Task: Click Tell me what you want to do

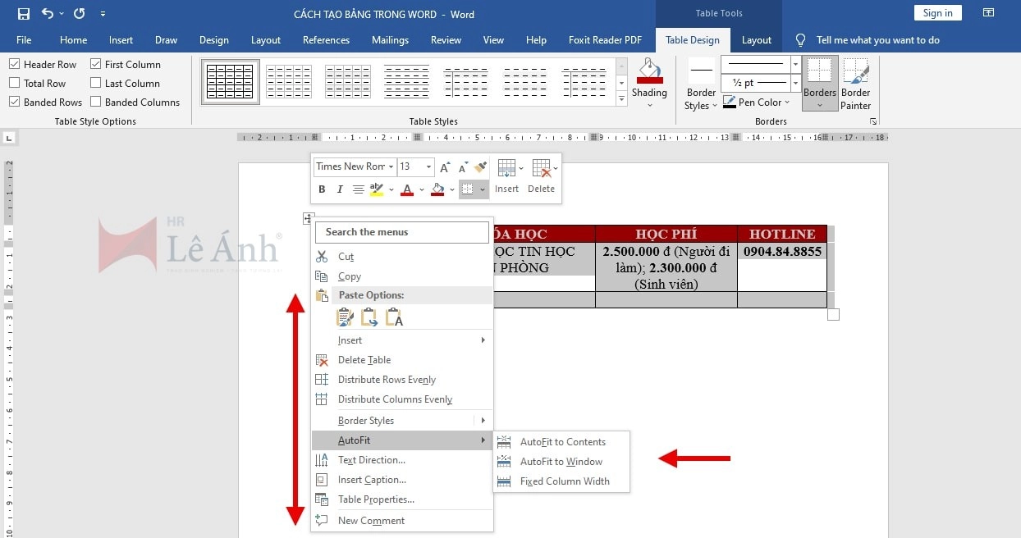Action: (x=877, y=39)
